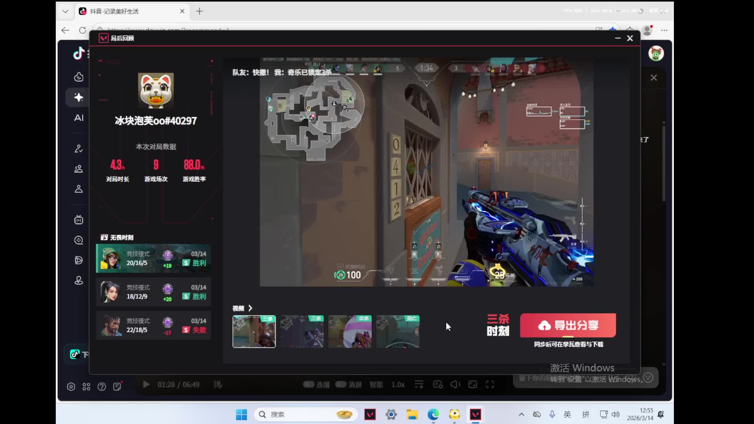The image size is (754, 424).
Task: Open Douyin settings gear at bottom left
Action: pyautogui.click(x=71, y=387)
